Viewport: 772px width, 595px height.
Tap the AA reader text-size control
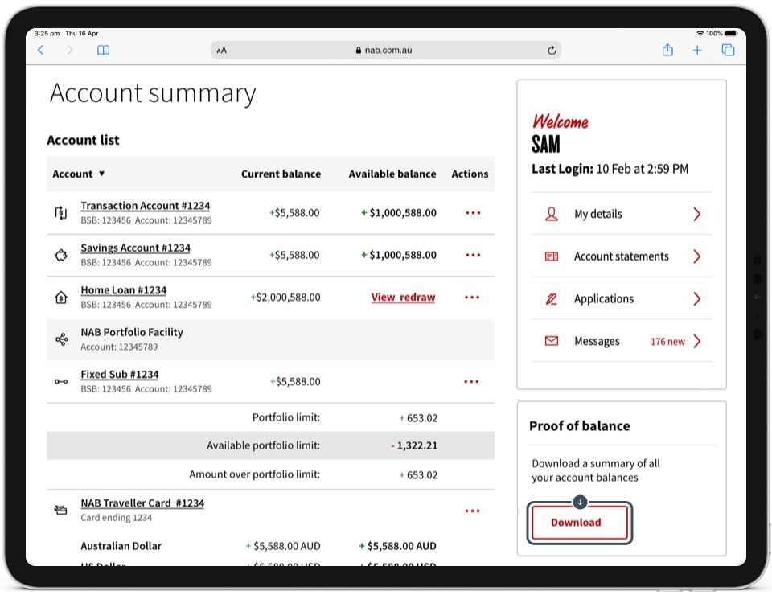pyautogui.click(x=222, y=50)
